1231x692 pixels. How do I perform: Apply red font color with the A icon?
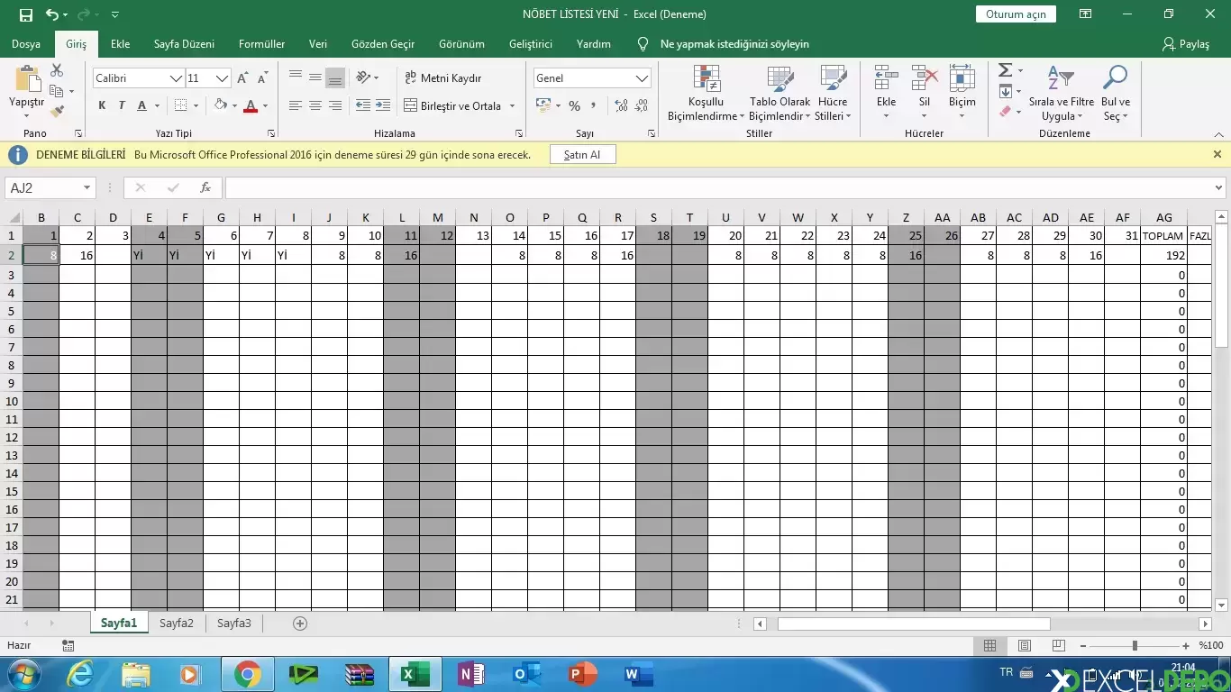tap(251, 105)
